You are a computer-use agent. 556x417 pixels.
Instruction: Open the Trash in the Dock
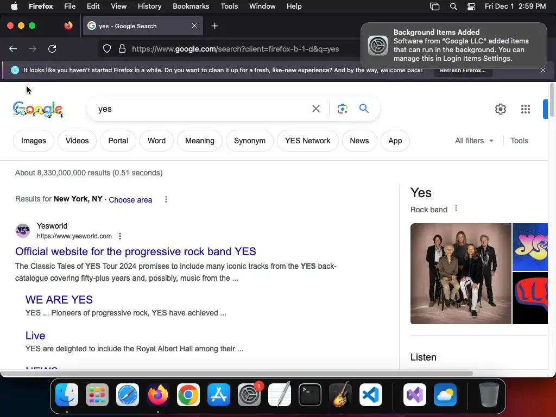point(489,395)
